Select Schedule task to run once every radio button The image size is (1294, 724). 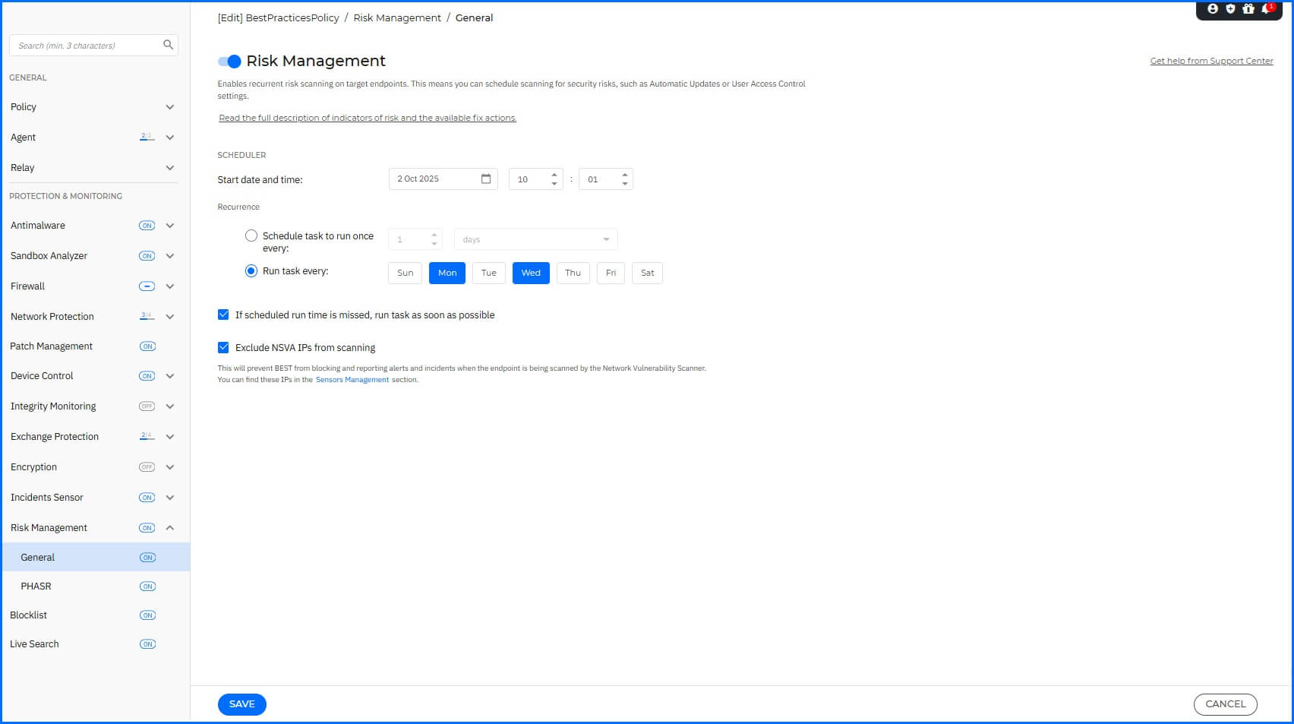tap(251, 236)
